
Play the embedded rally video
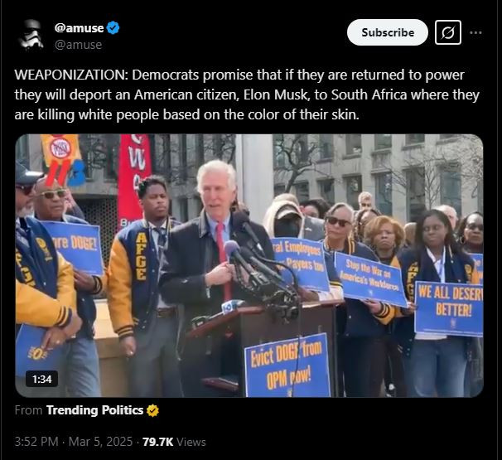pyautogui.click(x=249, y=265)
